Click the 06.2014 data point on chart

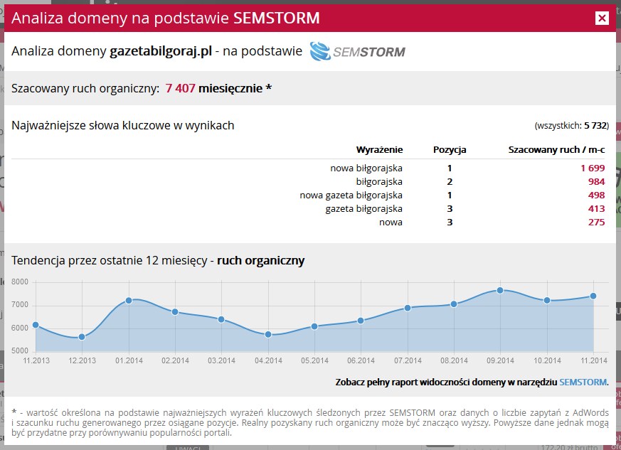361,321
